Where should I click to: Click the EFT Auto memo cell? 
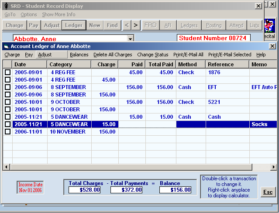tap(263, 87)
